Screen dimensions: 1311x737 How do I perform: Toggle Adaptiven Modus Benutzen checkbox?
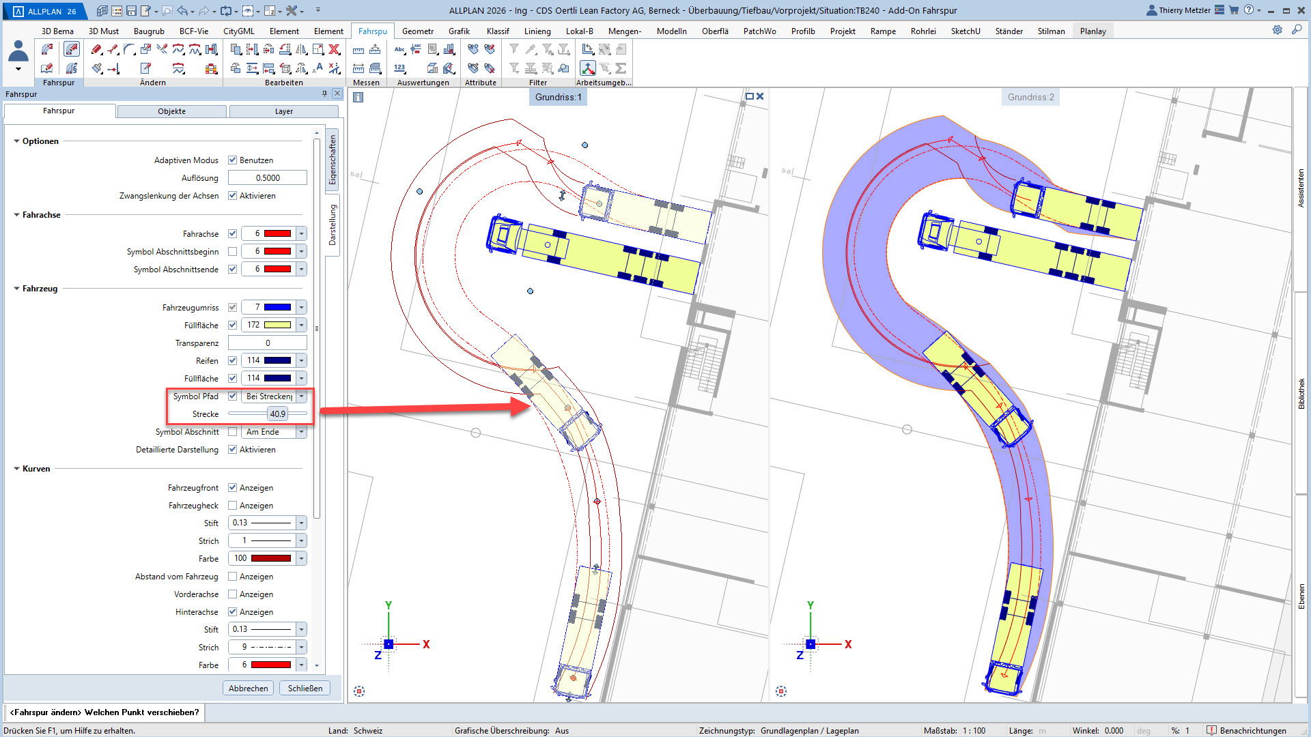click(x=233, y=160)
